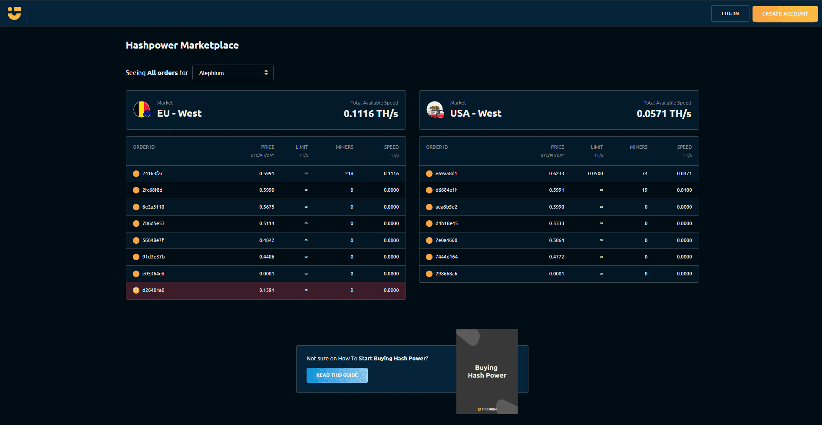Click the EU - West PRICE column header
This screenshot has width=822, height=425.
(x=267, y=147)
